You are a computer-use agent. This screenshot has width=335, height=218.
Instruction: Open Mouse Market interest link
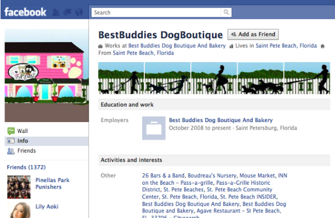(257, 175)
